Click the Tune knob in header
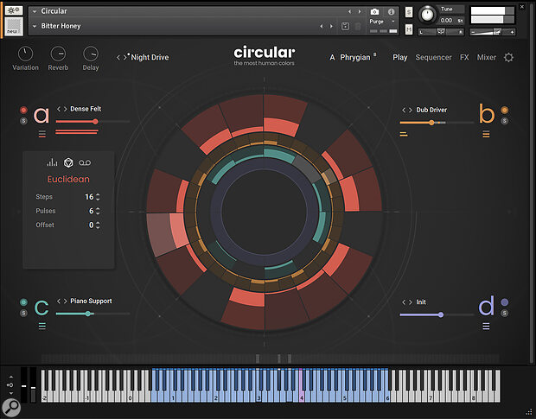The height and width of the screenshot is (419, 536). pos(427,15)
